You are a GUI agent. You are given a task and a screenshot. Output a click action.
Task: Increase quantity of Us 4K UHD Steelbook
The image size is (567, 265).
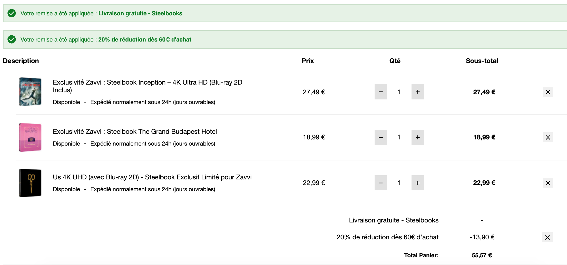point(417,183)
